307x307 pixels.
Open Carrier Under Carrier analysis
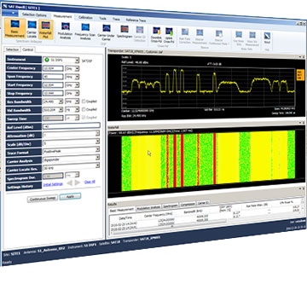point(107,32)
